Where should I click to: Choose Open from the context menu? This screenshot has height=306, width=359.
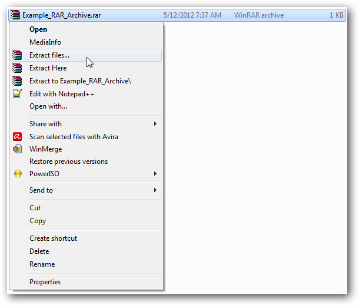[38, 29]
